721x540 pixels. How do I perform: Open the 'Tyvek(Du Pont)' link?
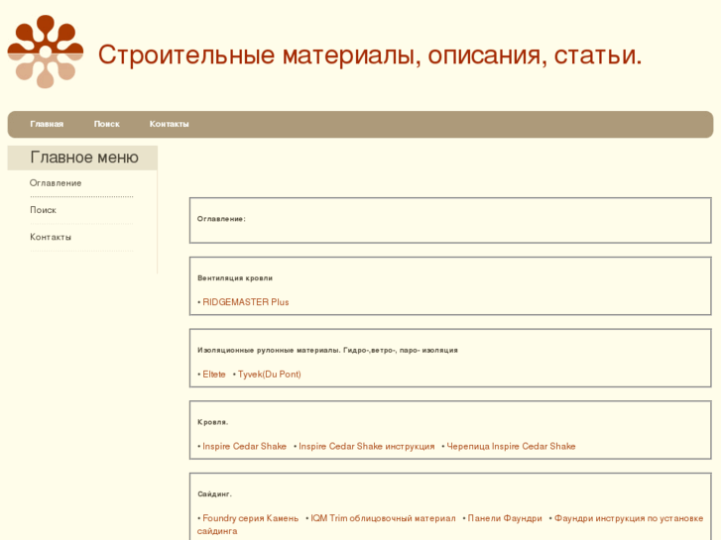click(270, 375)
